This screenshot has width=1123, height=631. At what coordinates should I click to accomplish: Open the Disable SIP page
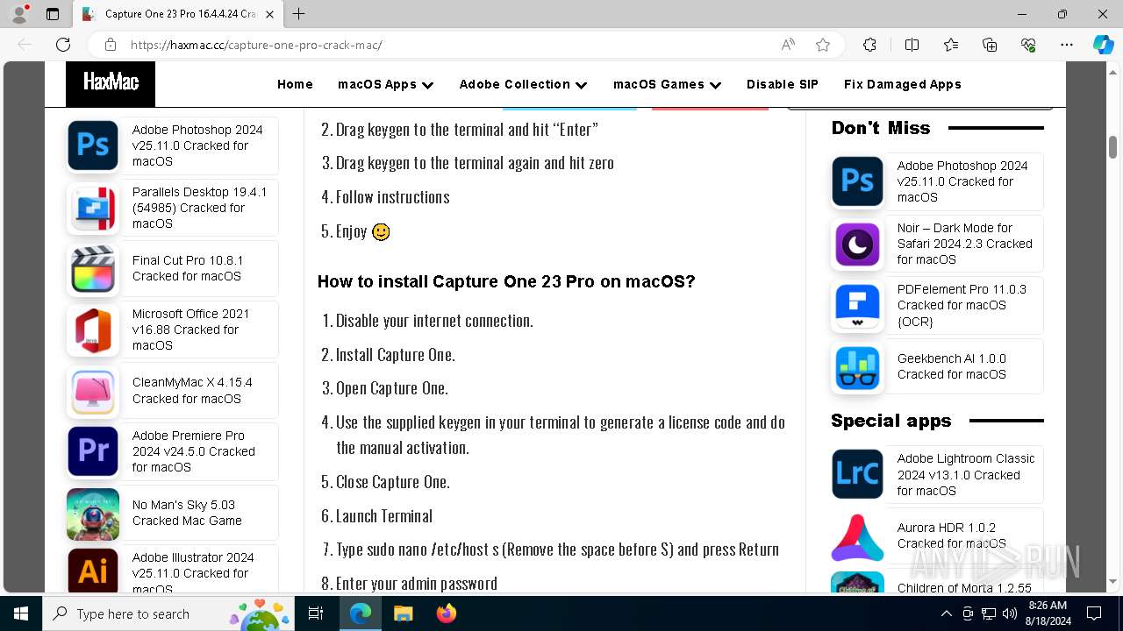point(783,84)
